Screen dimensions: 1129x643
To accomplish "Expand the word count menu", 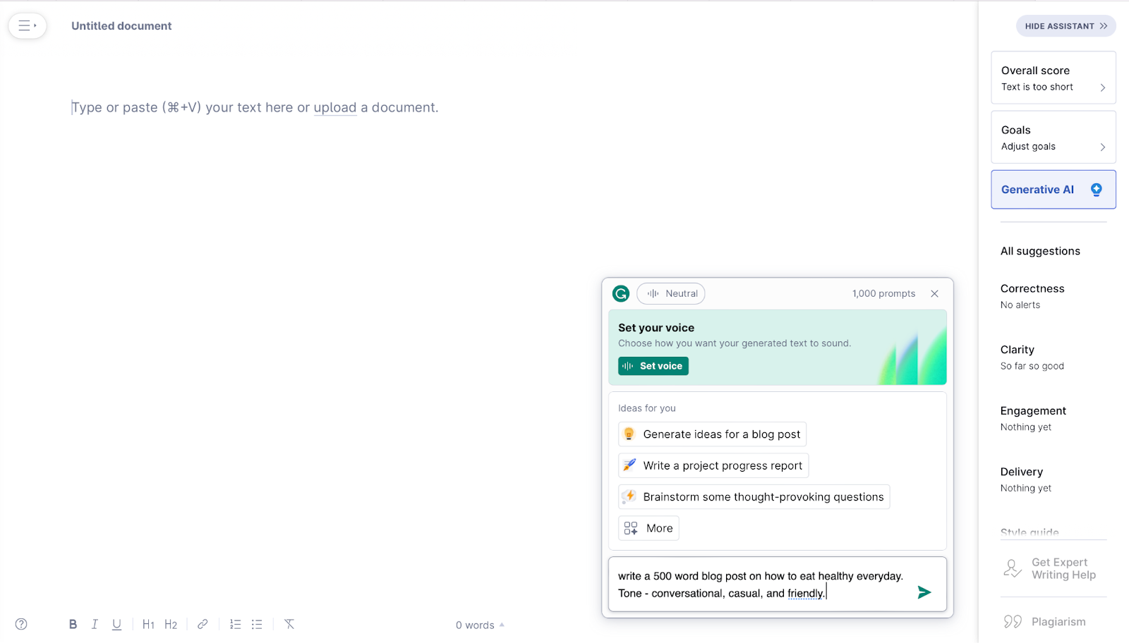I will [x=480, y=625].
